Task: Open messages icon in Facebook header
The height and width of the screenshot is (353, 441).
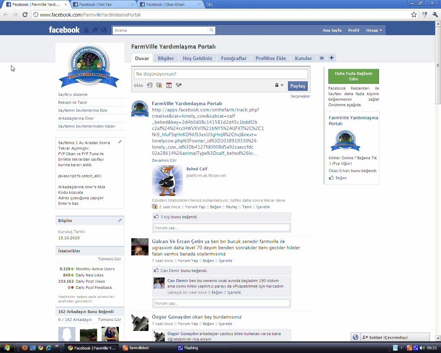Action: tap(95, 30)
